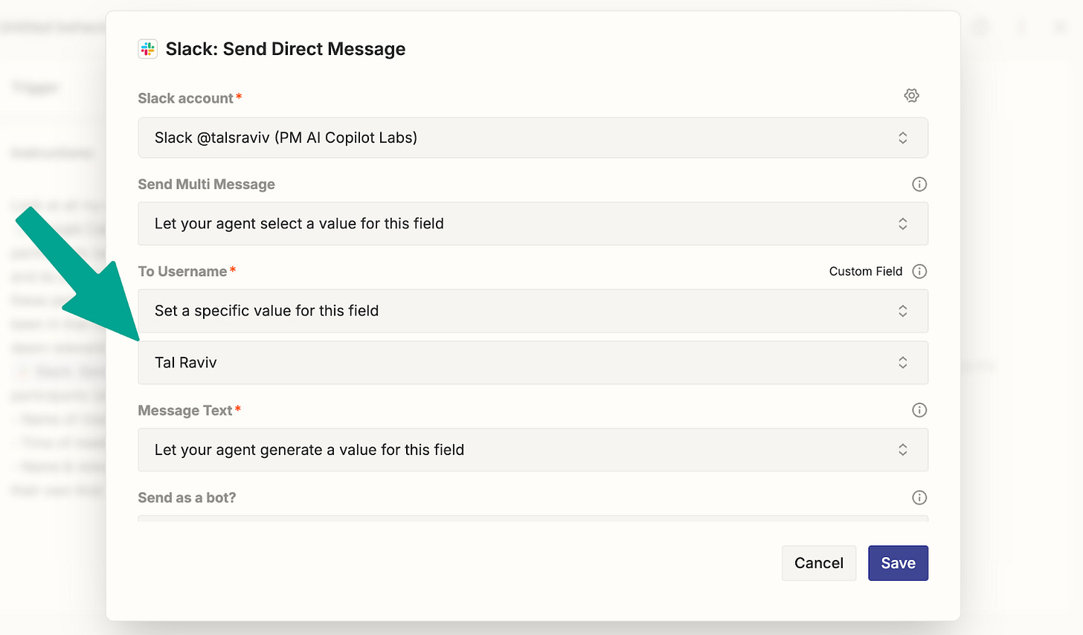Open Message Text 'agent generate' dropdown
1083x635 pixels.
click(533, 450)
